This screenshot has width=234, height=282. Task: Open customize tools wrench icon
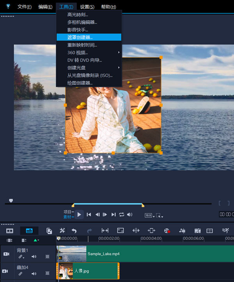(x=62, y=231)
